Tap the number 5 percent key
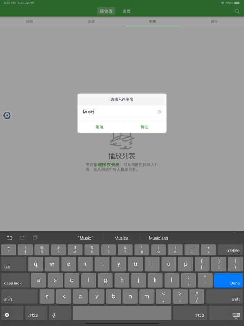The width and height of the screenshot is (244, 326). 92,249
